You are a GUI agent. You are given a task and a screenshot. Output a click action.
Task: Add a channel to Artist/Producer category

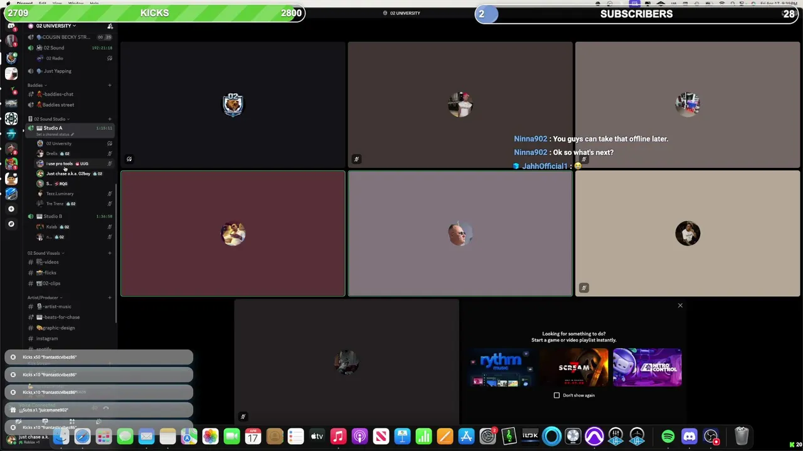110,298
